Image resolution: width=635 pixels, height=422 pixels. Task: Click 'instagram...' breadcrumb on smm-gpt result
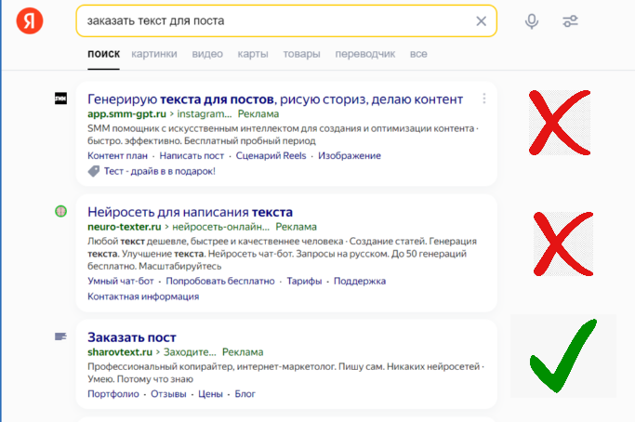pos(205,114)
